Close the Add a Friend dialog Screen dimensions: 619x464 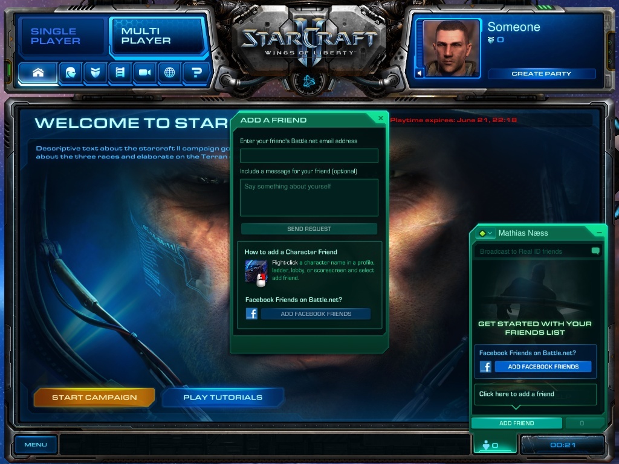coord(381,118)
